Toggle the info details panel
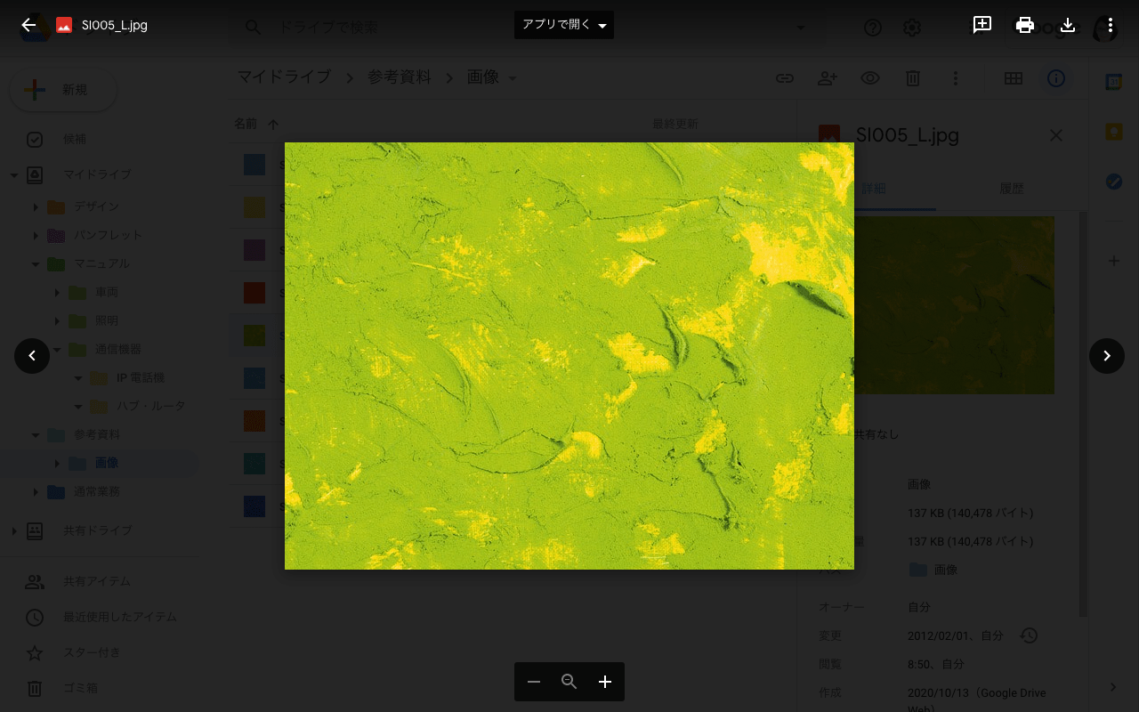The height and width of the screenshot is (712, 1139). [x=1056, y=78]
